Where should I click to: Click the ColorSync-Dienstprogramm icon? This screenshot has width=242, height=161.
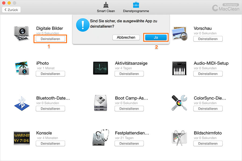179,103
